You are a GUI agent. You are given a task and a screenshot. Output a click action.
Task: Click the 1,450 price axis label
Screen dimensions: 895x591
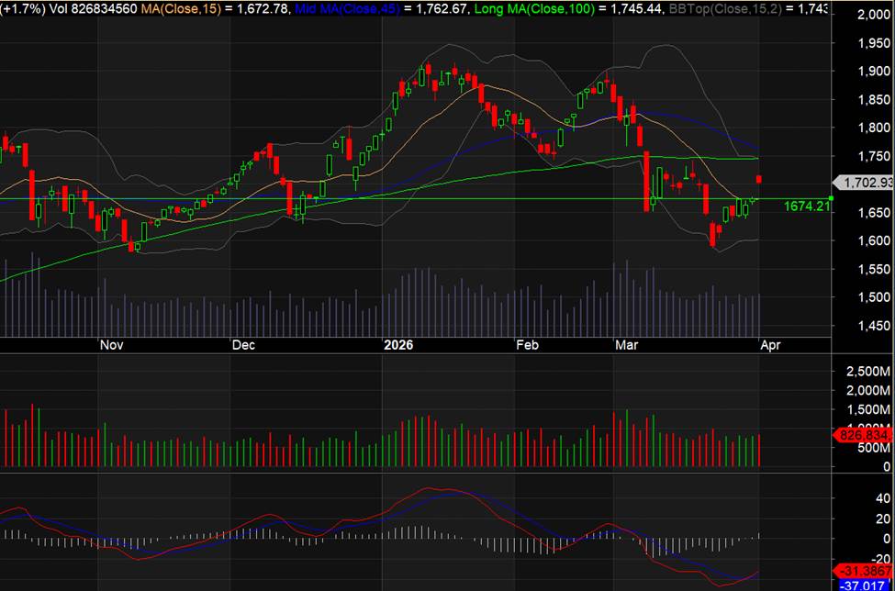tap(873, 326)
